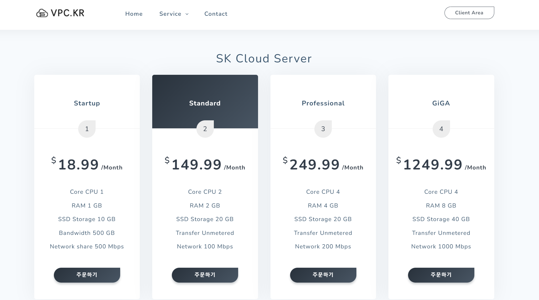Expand the Service dropdown menu

coord(170,14)
